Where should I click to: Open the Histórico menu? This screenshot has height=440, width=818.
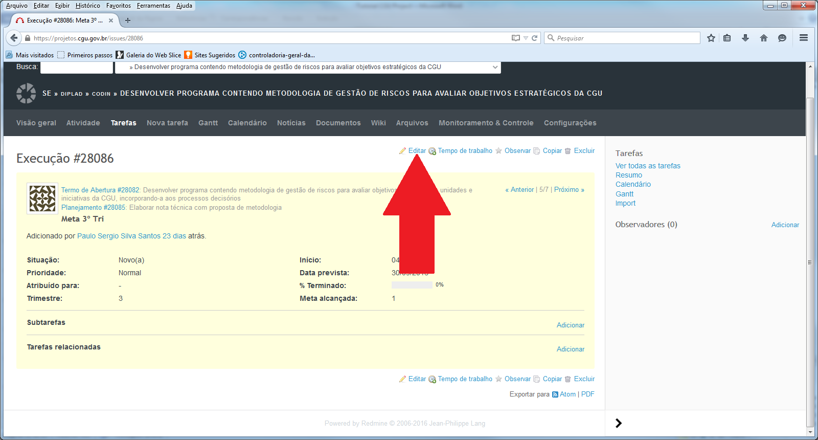point(88,6)
